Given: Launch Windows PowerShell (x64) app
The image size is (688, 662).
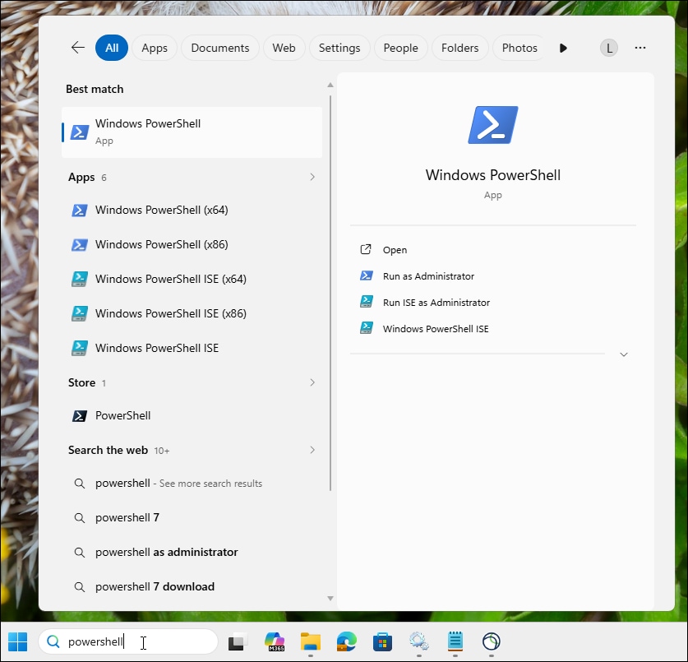Looking at the screenshot, I should click(x=192, y=210).
